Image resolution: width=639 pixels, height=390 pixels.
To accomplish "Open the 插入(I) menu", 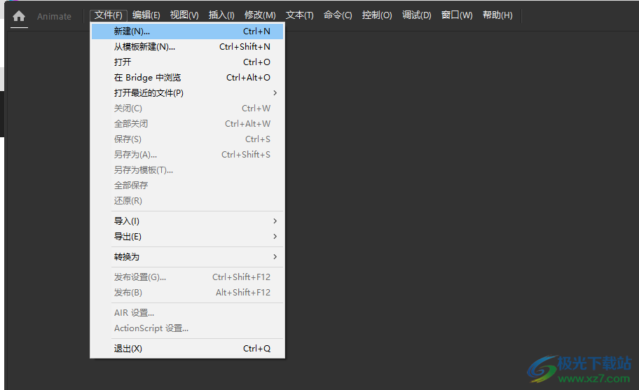I will pos(221,15).
